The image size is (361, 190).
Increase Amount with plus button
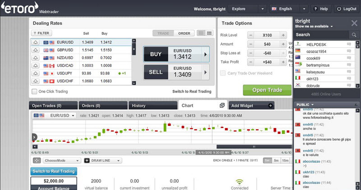tap(283, 44)
